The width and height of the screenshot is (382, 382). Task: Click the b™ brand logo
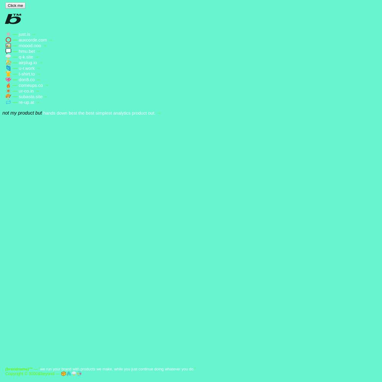tap(13, 19)
